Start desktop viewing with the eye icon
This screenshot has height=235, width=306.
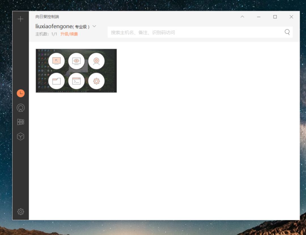[76, 61]
